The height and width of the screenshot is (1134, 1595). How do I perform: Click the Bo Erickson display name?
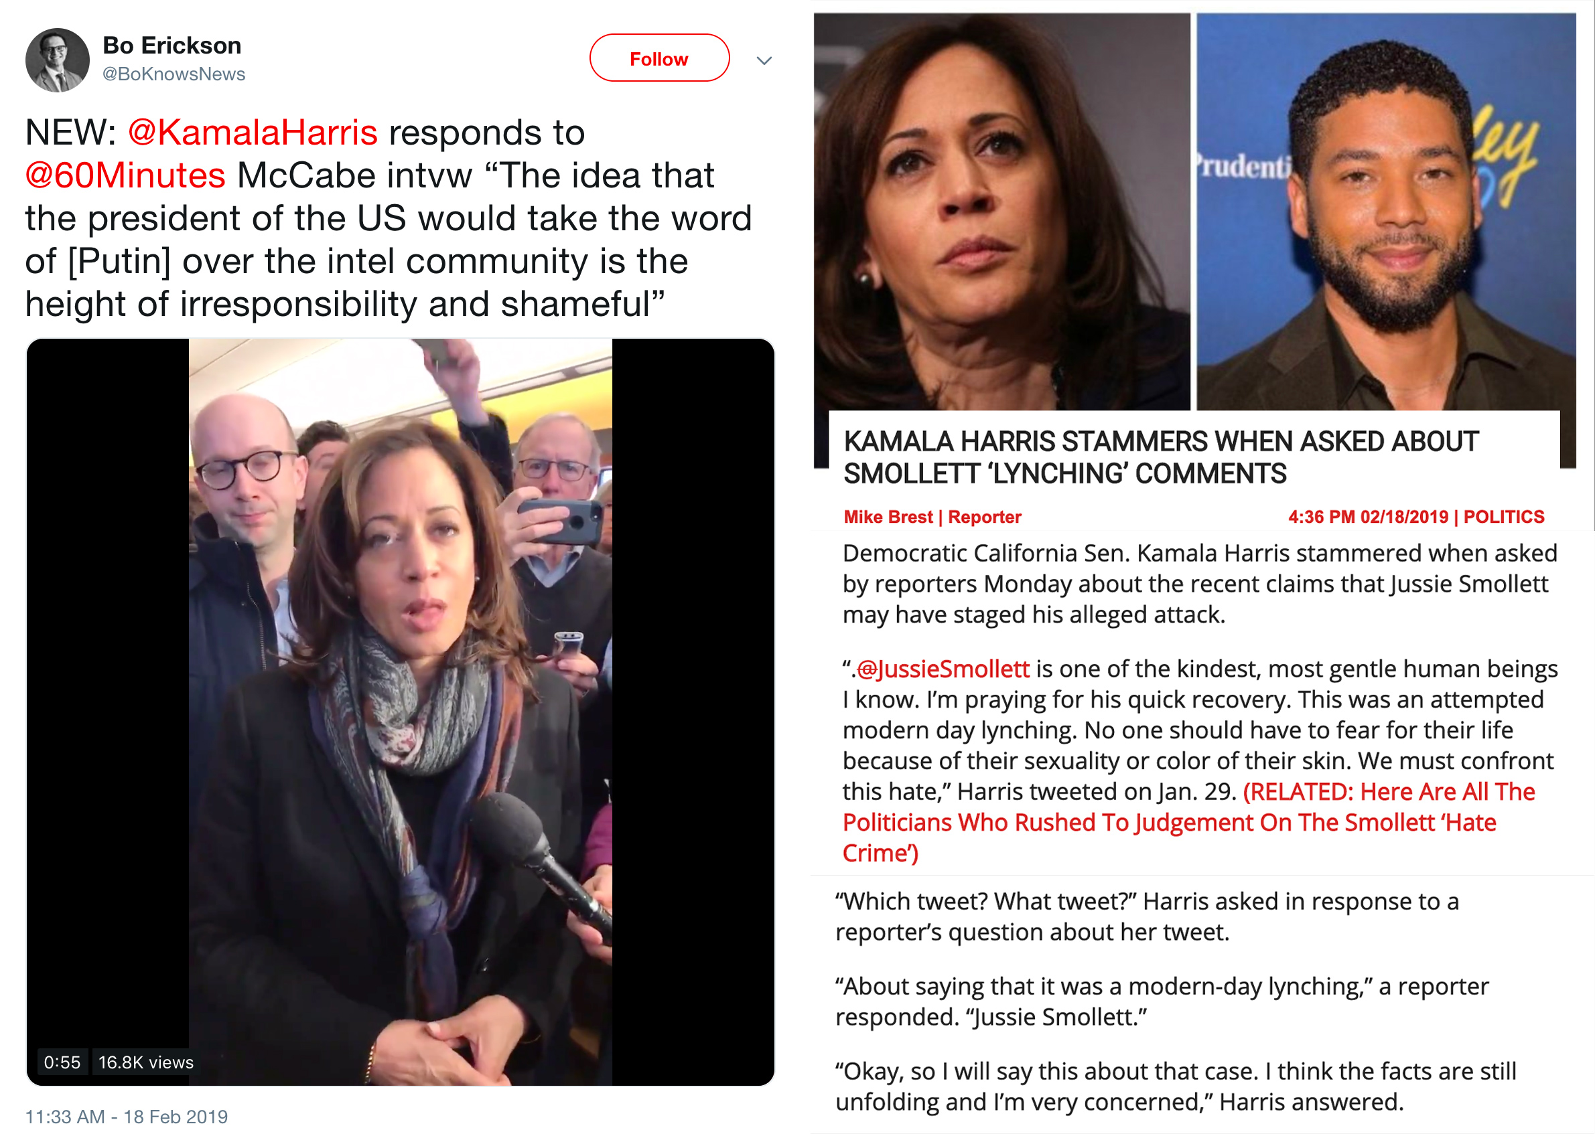click(172, 46)
